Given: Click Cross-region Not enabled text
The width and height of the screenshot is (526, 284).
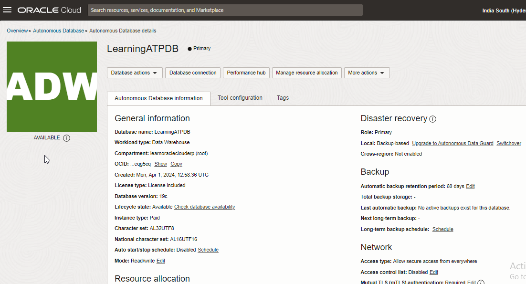Looking at the screenshot, I should click(391, 154).
